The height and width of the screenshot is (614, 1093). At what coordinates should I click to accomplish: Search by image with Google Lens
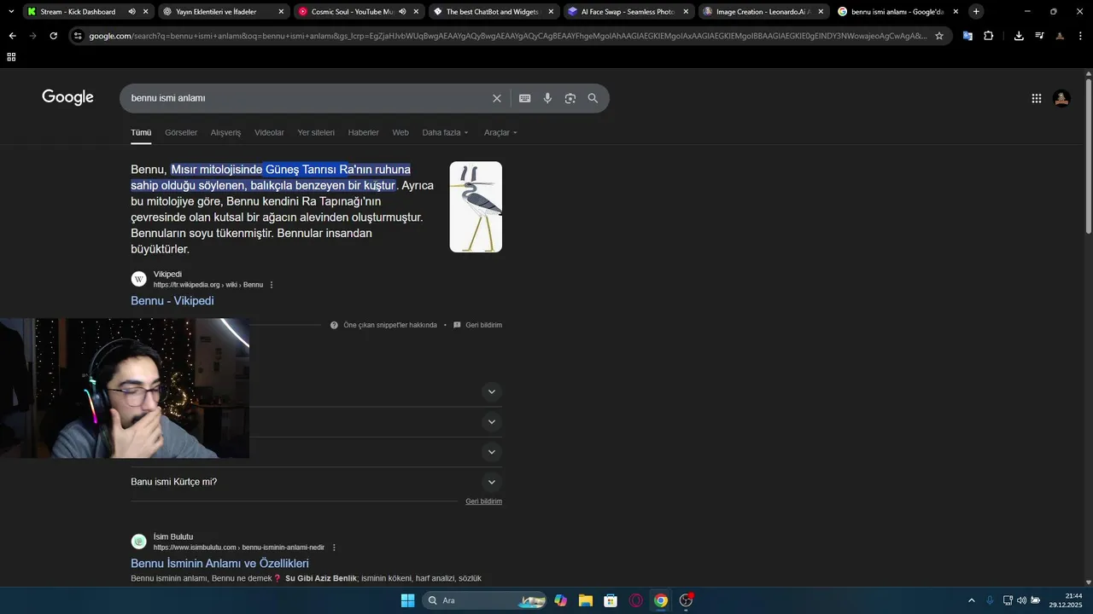pos(570,98)
